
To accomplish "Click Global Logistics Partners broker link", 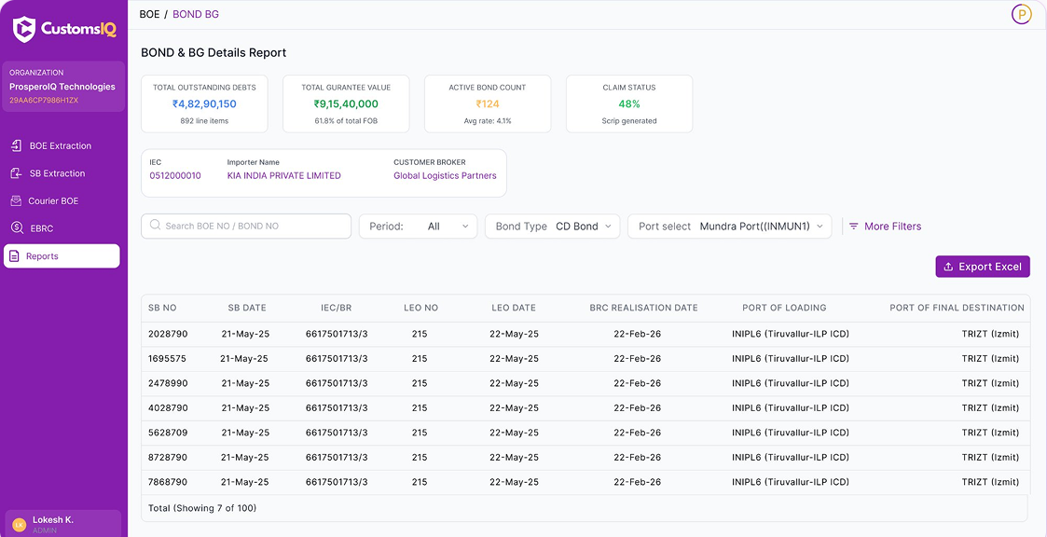I will coord(445,175).
